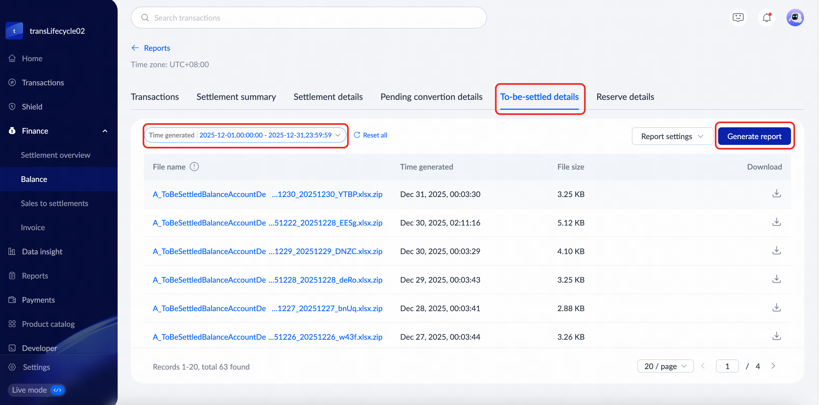Open the feedback chat face icon

click(x=738, y=18)
